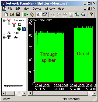Image resolution: width=98 pixels, height=102 pixels.
Task: Open Options dialog toolbar icon
Action: [45, 14]
